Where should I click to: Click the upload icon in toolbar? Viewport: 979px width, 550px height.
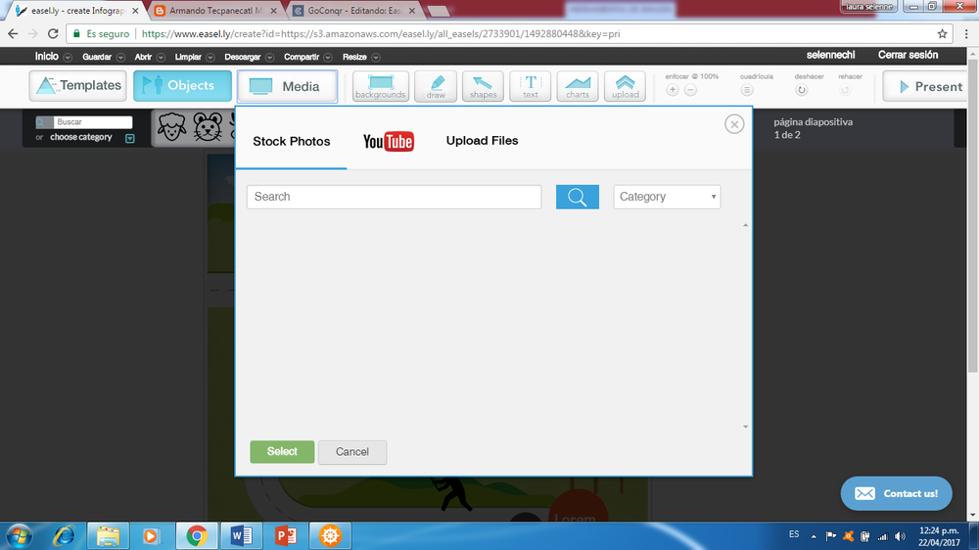pyautogui.click(x=625, y=86)
